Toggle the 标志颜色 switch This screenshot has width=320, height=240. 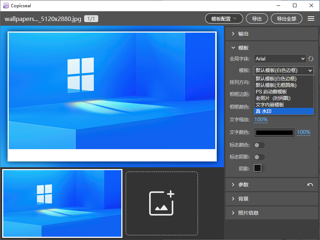pyautogui.click(x=259, y=145)
